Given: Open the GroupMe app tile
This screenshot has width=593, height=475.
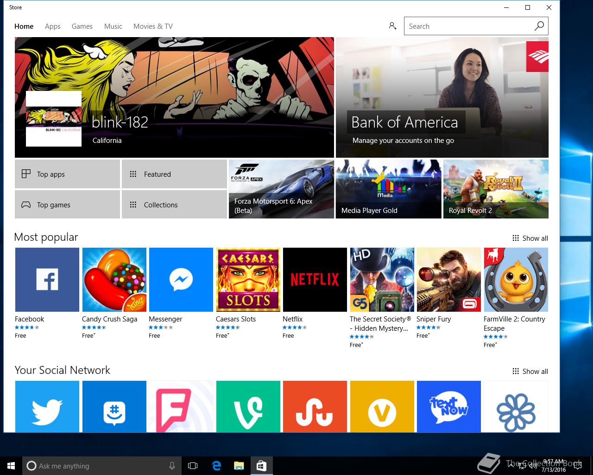Looking at the screenshot, I should 114,406.
